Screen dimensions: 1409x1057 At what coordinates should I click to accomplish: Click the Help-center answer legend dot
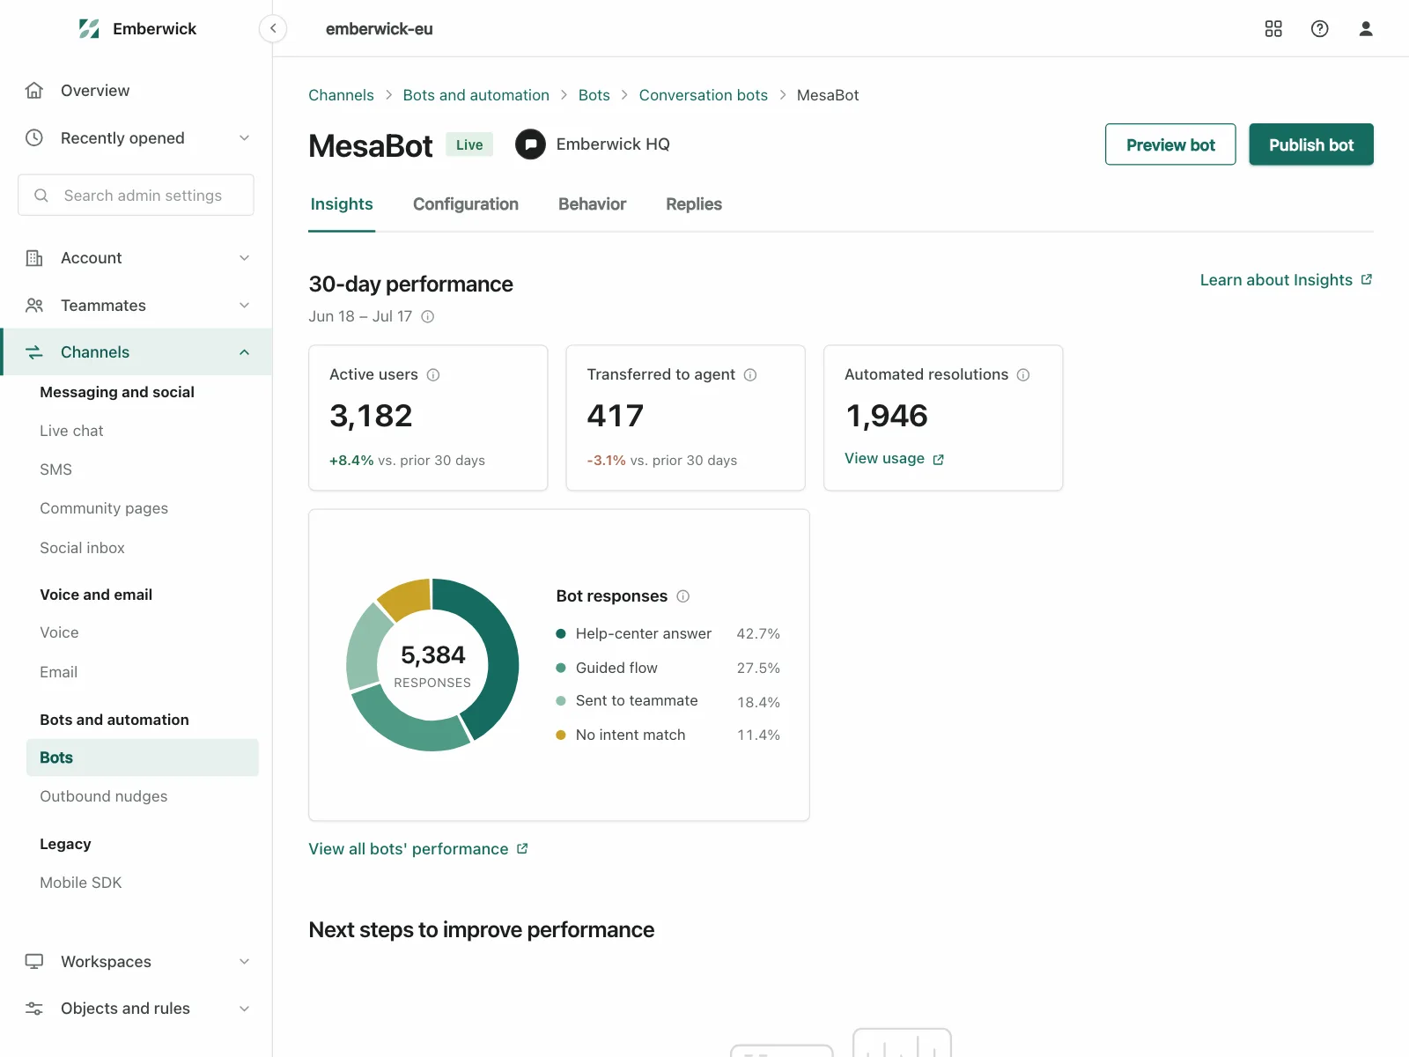coord(561,634)
